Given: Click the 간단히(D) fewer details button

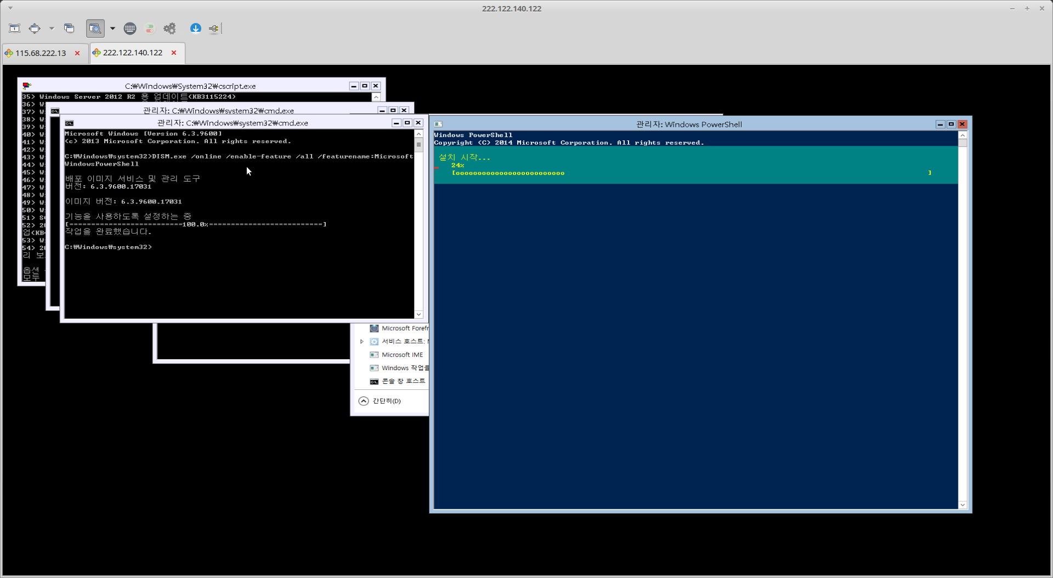Looking at the screenshot, I should [380, 401].
